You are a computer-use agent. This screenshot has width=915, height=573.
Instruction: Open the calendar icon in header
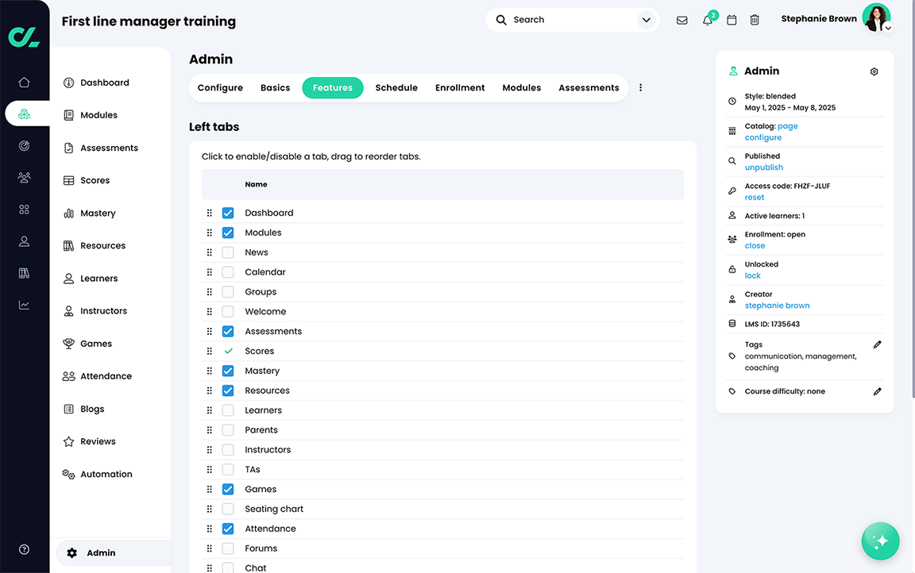point(732,20)
